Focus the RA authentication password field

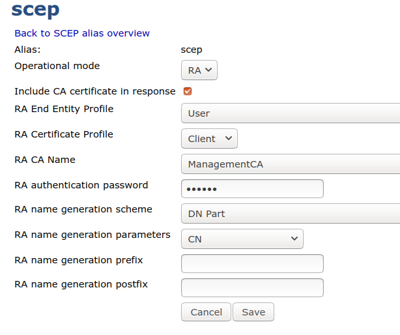click(252, 189)
